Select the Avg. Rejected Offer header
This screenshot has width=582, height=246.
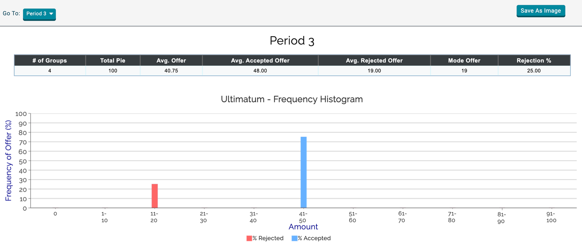click(374, 61)
